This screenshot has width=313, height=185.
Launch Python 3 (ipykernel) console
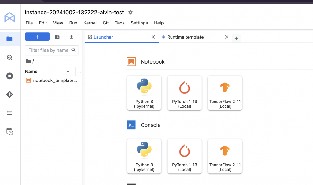[x=144, y=156]
